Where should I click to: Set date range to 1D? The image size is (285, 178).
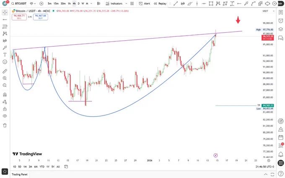click(14, 167)
